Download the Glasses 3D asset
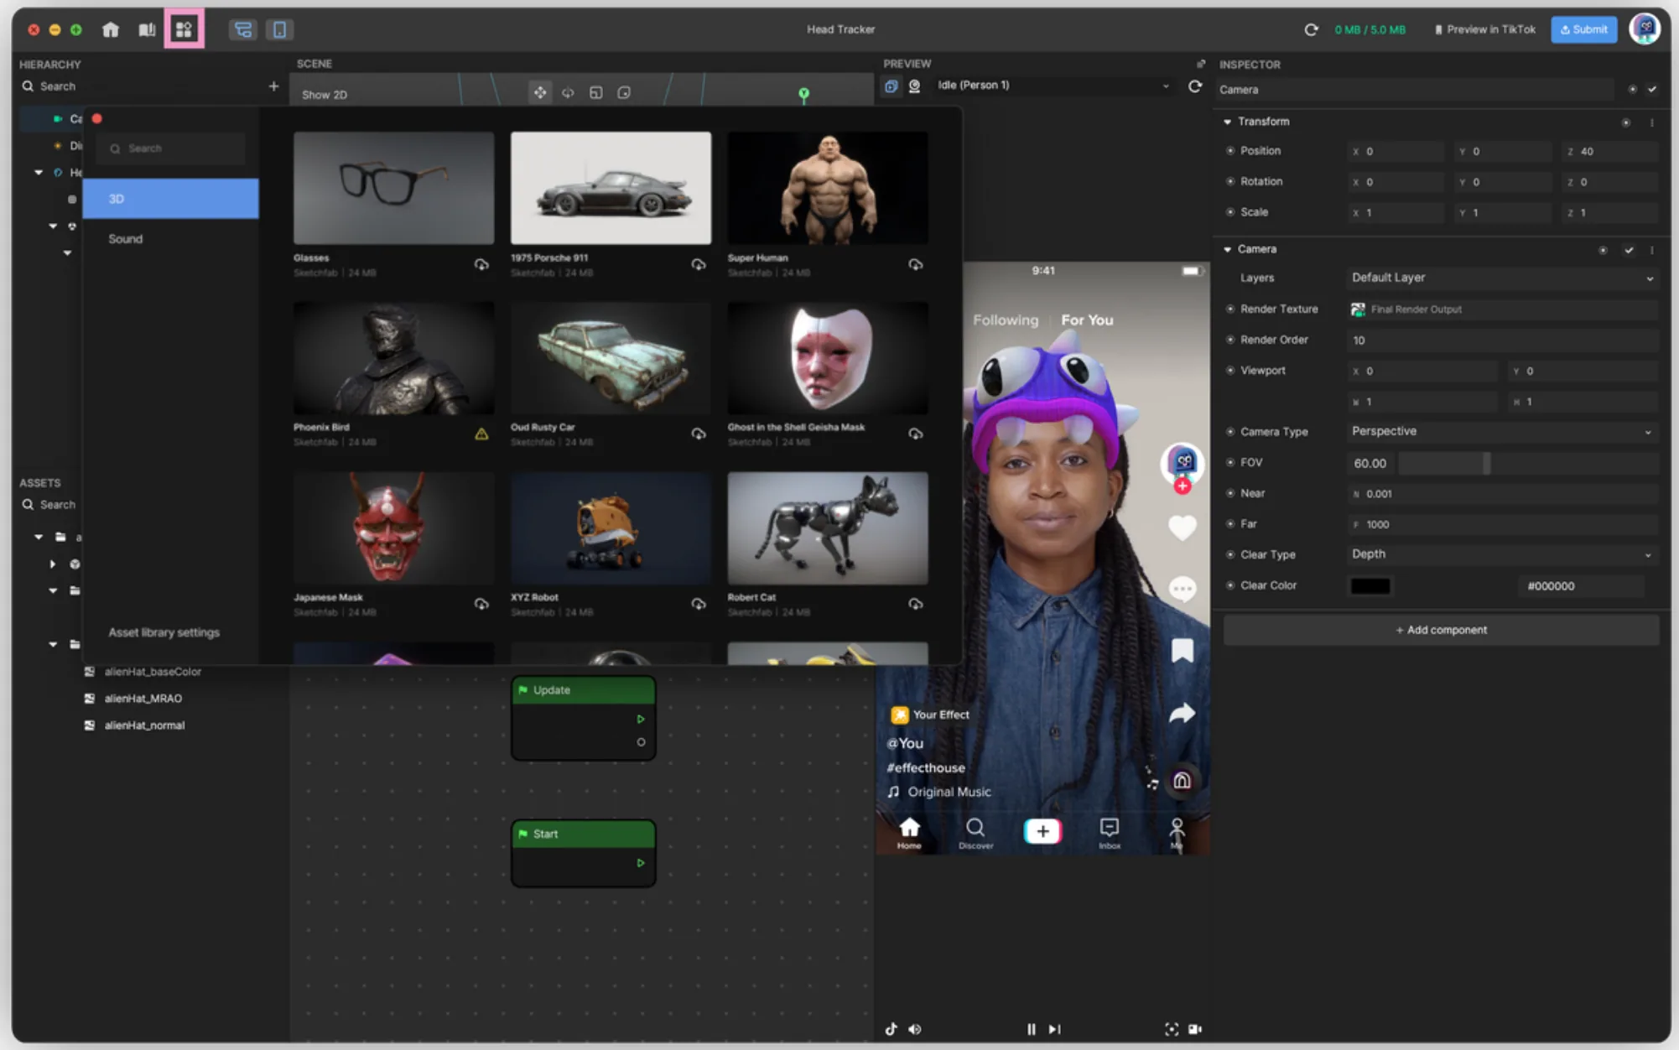Screen dimensions: 1679x1050 tap(481, 265)
